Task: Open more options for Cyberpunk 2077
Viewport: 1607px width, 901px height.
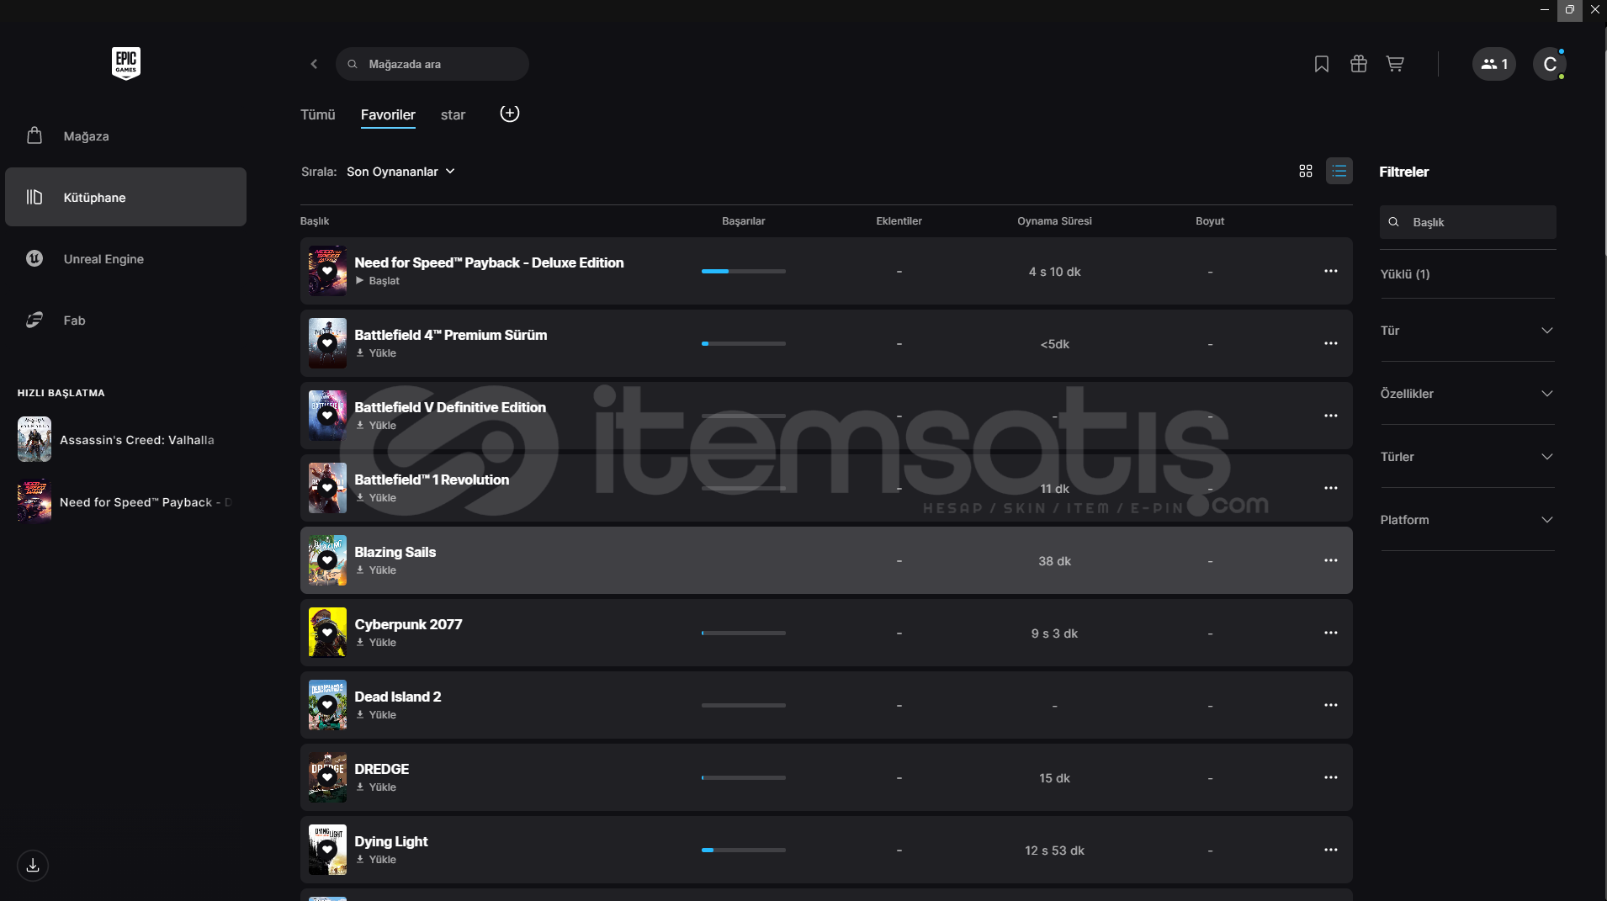Action: coord(1330,633)
